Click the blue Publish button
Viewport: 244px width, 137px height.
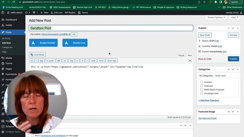point(233,59)
